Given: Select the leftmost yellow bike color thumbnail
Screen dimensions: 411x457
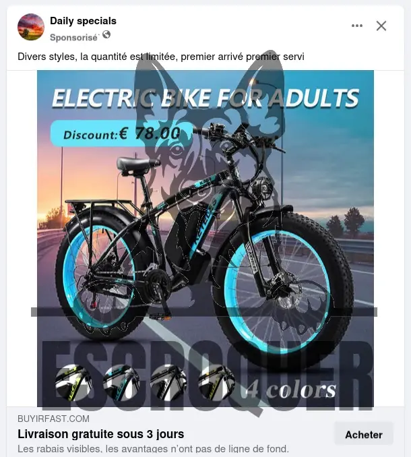Looking at the screenshot, I should tap(73, 382).
